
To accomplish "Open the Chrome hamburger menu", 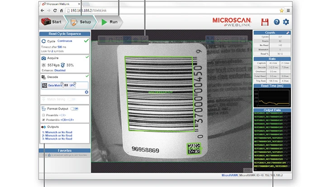I will [288, 10].
